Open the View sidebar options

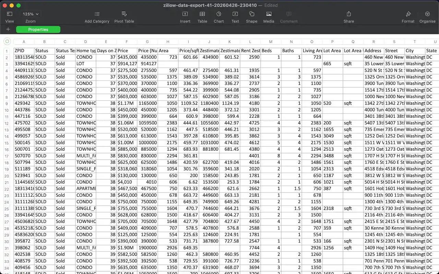tap(10, 14)
